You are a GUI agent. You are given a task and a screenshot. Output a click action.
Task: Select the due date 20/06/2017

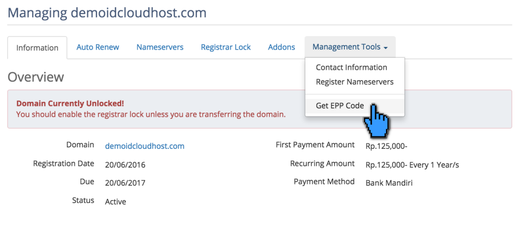click(125, 183)
